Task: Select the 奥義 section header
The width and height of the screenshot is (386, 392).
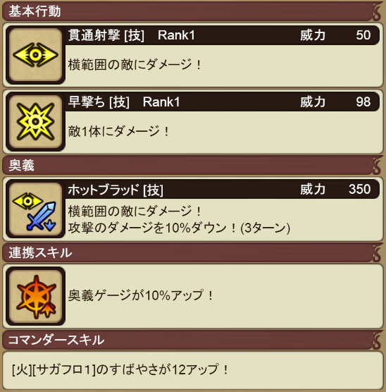Action: coord(192,165)
